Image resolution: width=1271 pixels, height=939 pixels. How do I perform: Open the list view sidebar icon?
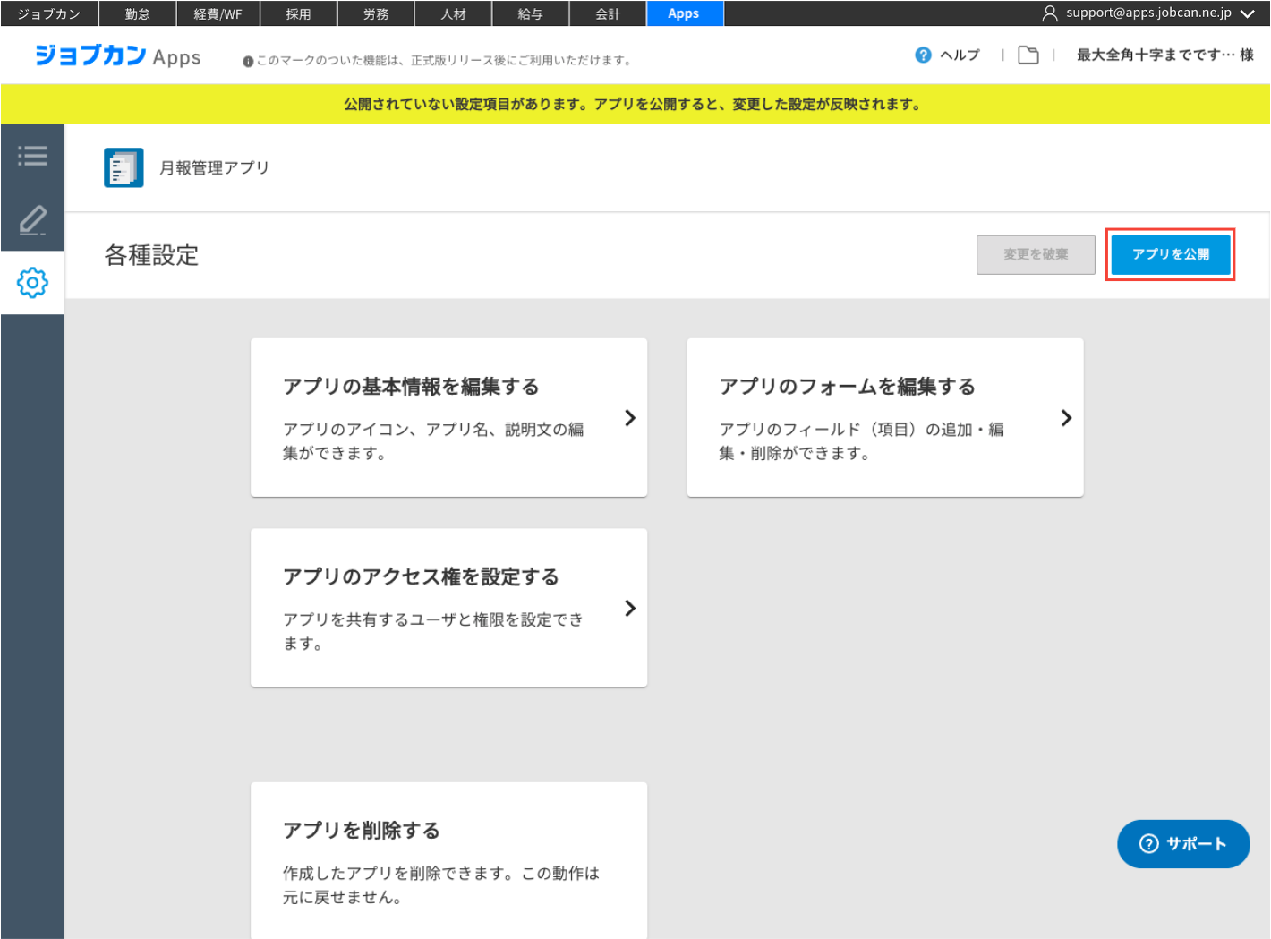click(x=32, y=156)
